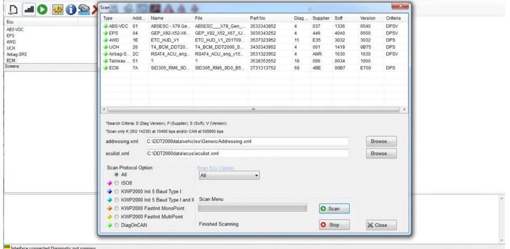Select 4WD in main window Ecu list

pos(11,42)
